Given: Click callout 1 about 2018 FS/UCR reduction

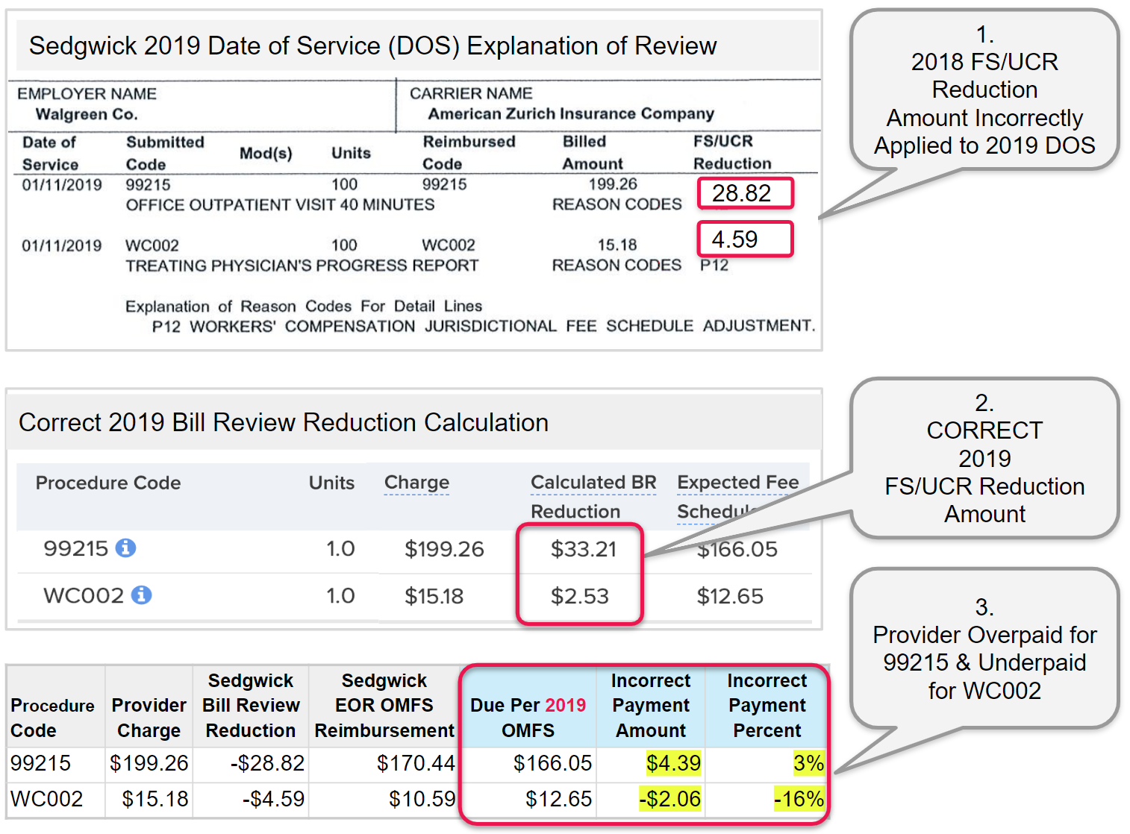Looking at the screenshot, I should click(x=984, y=90).
